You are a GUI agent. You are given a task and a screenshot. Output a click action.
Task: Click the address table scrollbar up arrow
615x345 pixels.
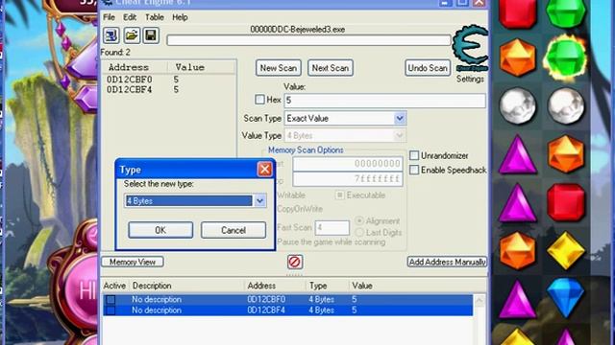(x=480, y=300)
